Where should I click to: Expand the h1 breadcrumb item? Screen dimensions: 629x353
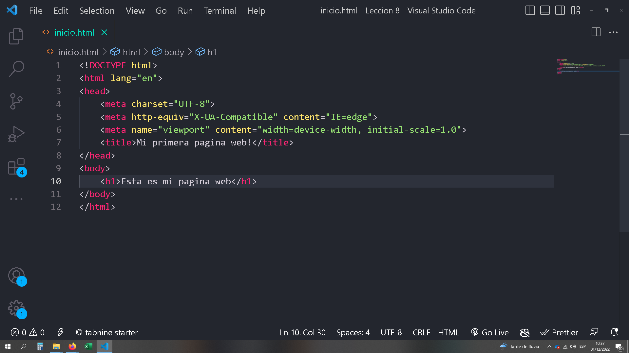tap(206, 52)
